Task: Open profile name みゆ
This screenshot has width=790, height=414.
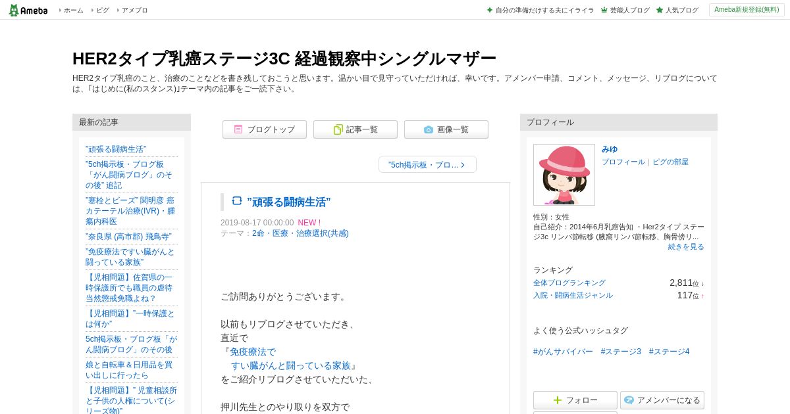Action: coord(610,149)
